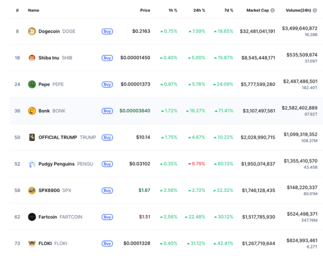The width and height of the screenshot is (323, 256).
Task: Sort the table by Price column
Action: coord(145,10)
